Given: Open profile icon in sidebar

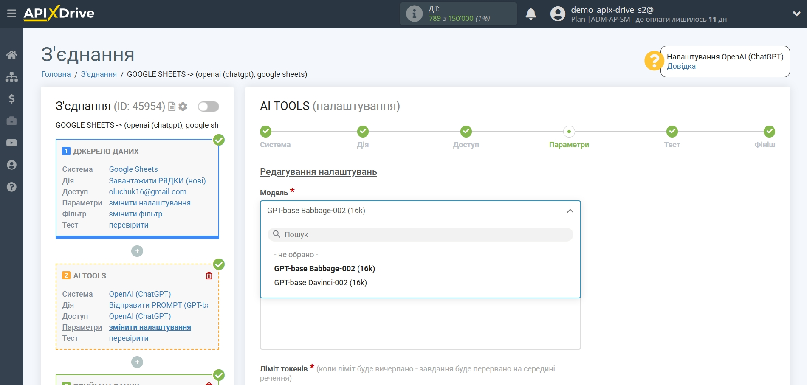Looking at the screenshot, I should click(x=11, y=165).
